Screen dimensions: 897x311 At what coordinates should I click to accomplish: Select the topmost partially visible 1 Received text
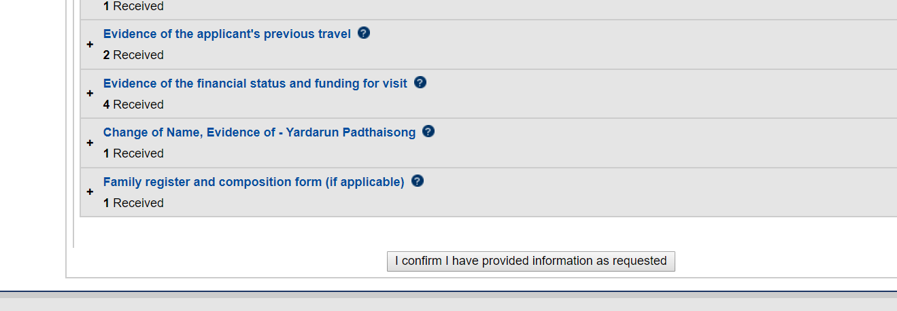(x=133, y=6)
